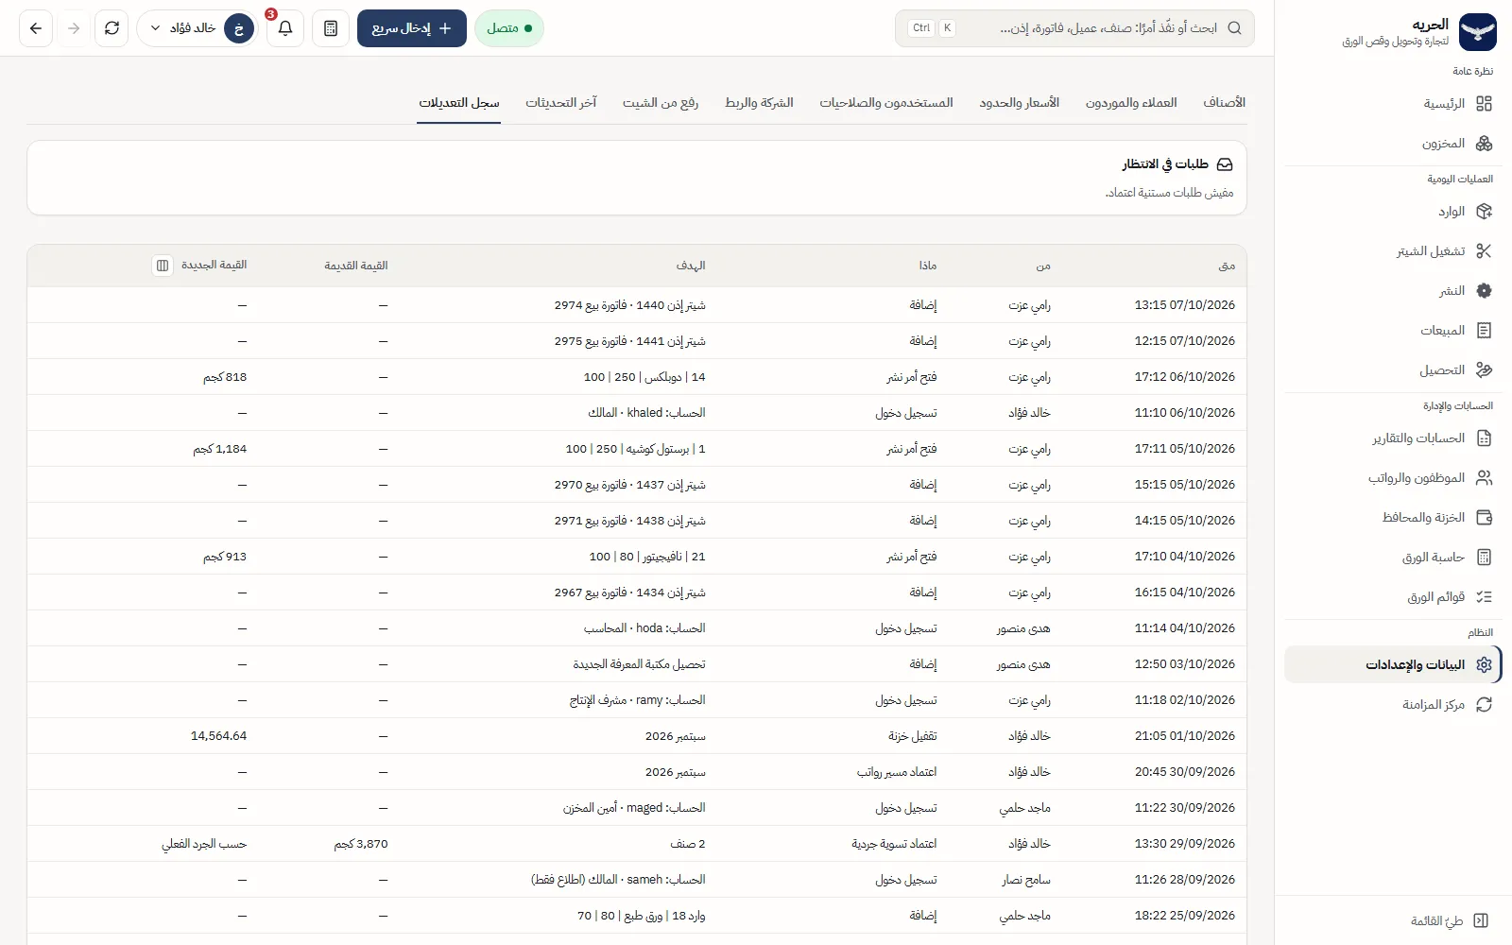Click تحصيل مكتبة المعرفة الجديدة cell
1512x945 pixels.
pyautogui.click(x=639, y=664)
